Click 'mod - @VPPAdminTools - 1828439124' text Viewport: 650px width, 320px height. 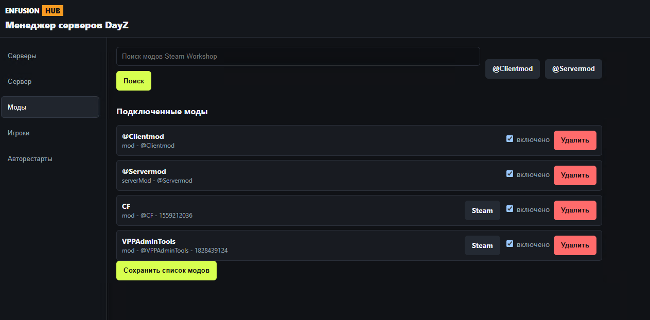click(x=175, y=251)
